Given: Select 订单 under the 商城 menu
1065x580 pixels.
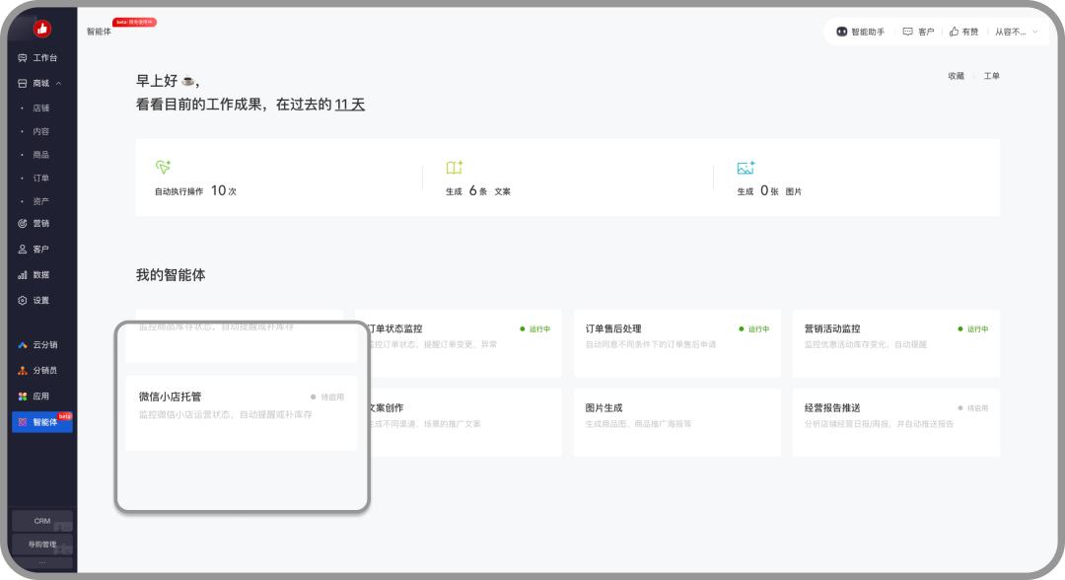Looking at the screenshot, I should [40, 179].
